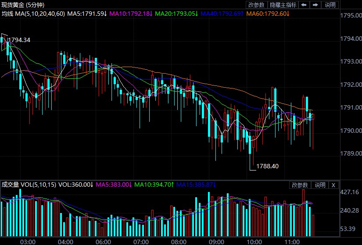Click the 成交量 VOL(5,10,15) indicator name

pos(29,185)
